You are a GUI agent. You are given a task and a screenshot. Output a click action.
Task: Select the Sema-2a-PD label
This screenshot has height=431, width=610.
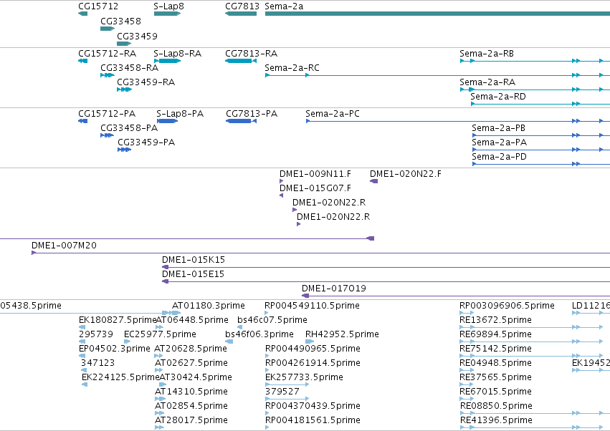499,157
